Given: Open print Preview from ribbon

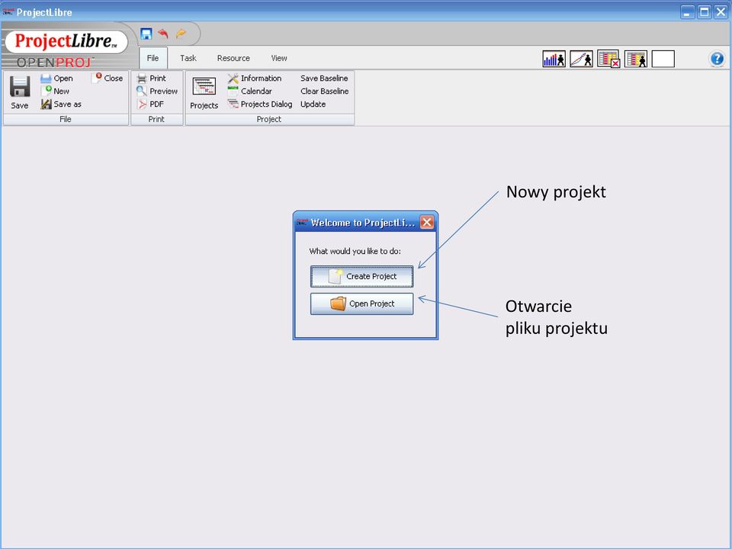Looking at the screenshot, I should click(x=157, y=91).
